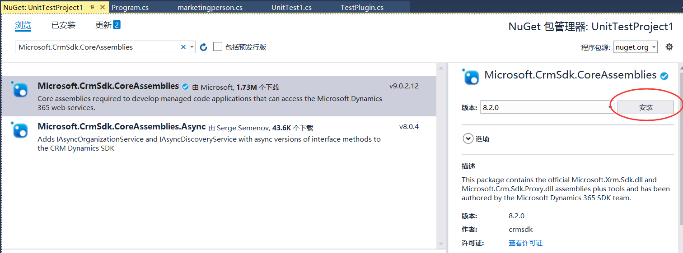Viewport: 683px width, 253px height.
Task: Click the results list scroll up arrow
Action: pyautogui.click(x=441, y=68)
